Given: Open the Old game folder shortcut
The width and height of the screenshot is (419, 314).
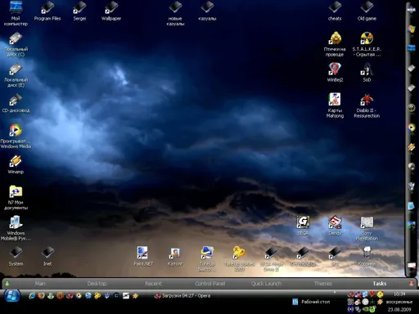Looking at the screenshot, I should pos(367,11).
